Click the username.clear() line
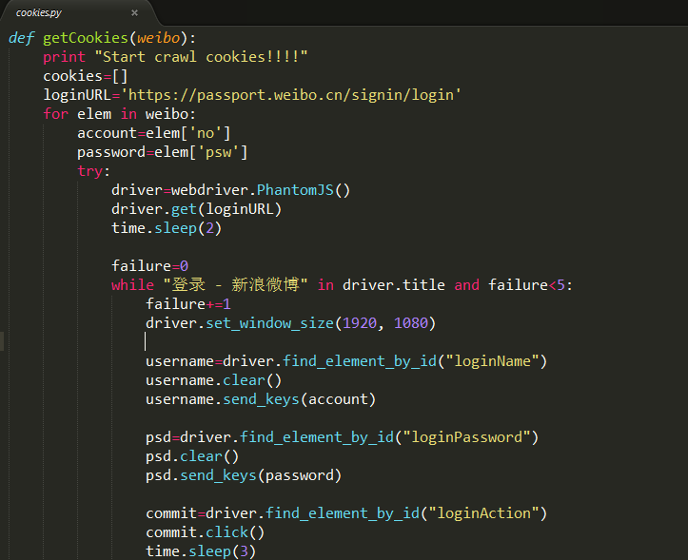The height and width of the screenshot is (560, 688). 214,380
